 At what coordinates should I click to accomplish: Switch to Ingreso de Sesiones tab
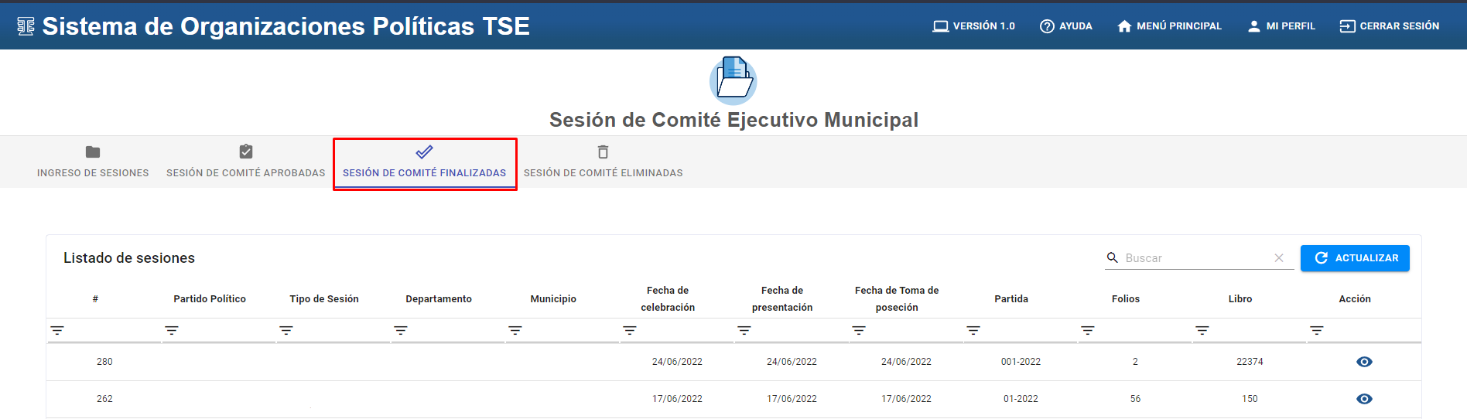pyautogui.click(x=93, y=162)
